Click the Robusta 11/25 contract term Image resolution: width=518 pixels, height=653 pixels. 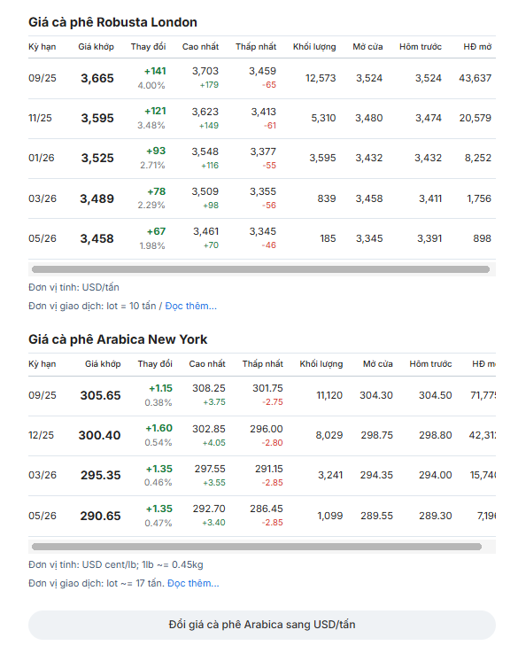40,118
